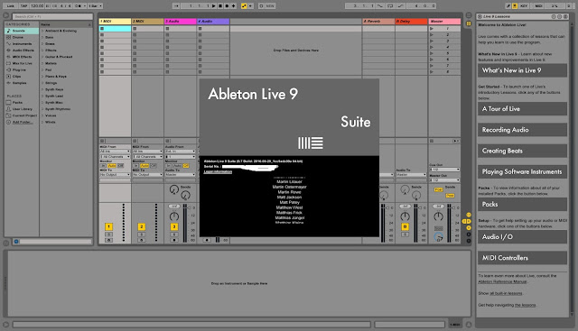Select Max for Live category
The height and width of the screenshot is (331, 578).
22,63
